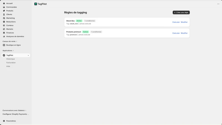Viewport: 222px width, 125px height.
Task: Click the Clients person icon
Action: point(4,14)
